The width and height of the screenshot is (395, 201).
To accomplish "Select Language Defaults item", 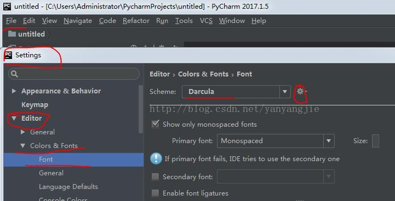I will pyautogui.click(x=68, y=187).
